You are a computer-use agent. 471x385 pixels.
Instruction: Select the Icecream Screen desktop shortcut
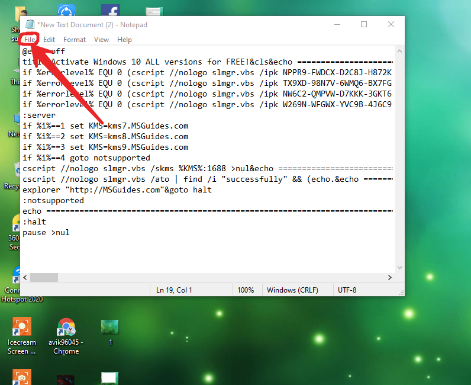(22, 336)
